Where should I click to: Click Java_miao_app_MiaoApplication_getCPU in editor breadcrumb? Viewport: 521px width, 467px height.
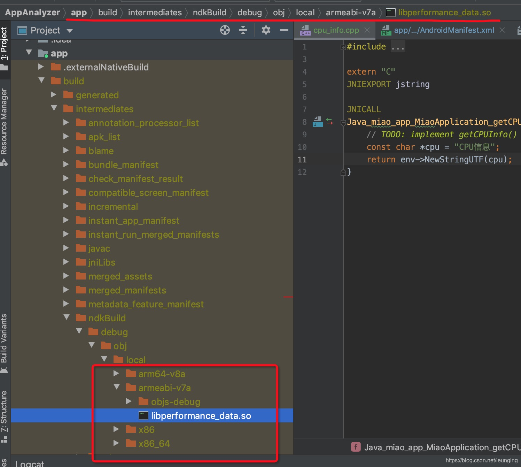(442, 447)
